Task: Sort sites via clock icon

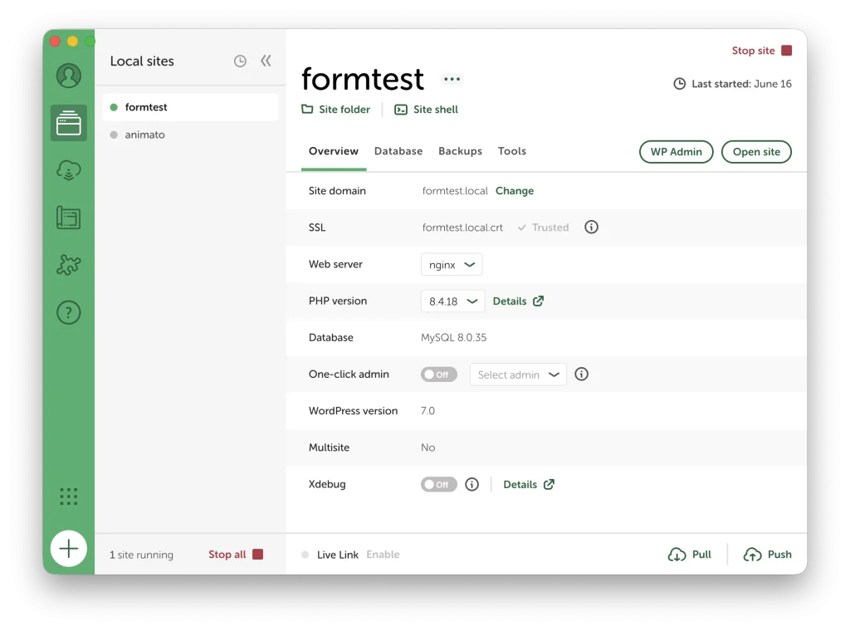Action: click(x=240, y=61)
